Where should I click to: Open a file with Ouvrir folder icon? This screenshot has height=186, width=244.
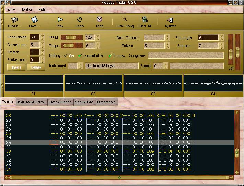14,20
